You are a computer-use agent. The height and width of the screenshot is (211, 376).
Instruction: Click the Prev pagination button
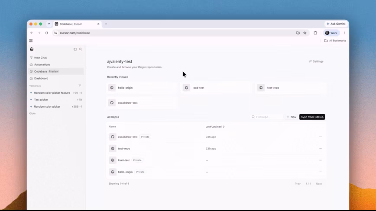point(298,184)
